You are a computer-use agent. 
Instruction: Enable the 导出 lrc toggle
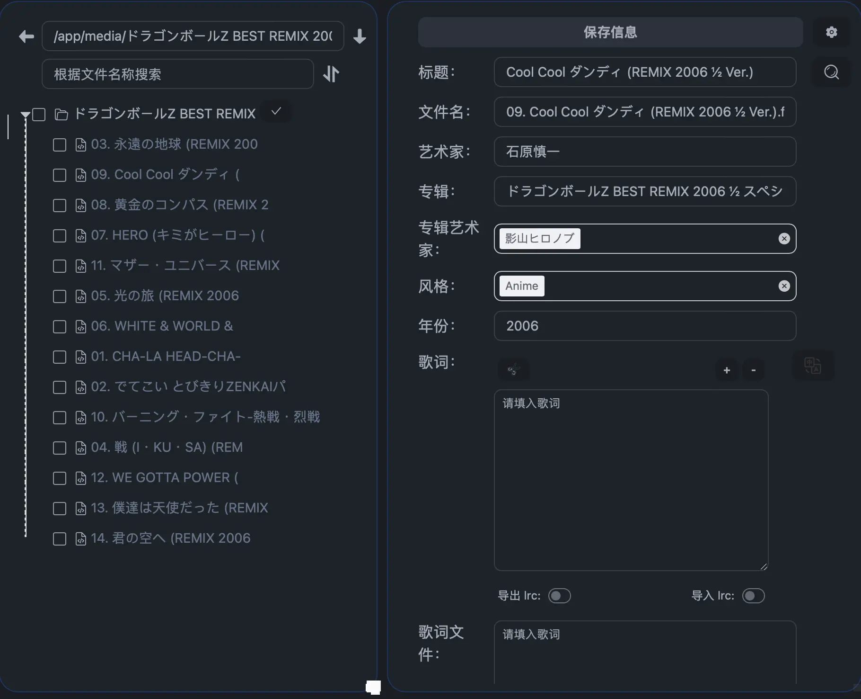(x=559, y=596)
